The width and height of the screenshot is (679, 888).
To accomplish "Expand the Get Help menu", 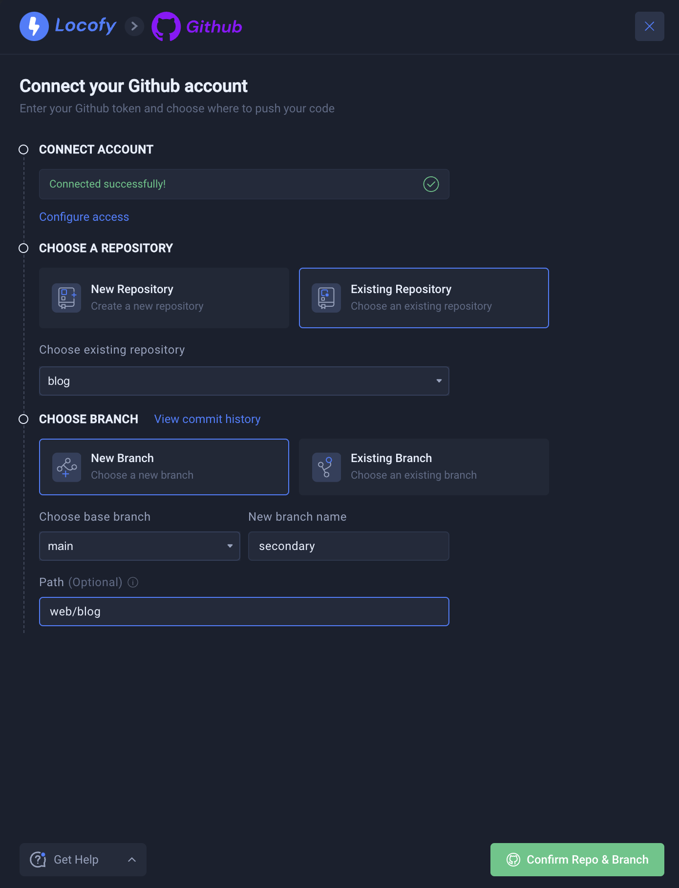I will (83, 860).
